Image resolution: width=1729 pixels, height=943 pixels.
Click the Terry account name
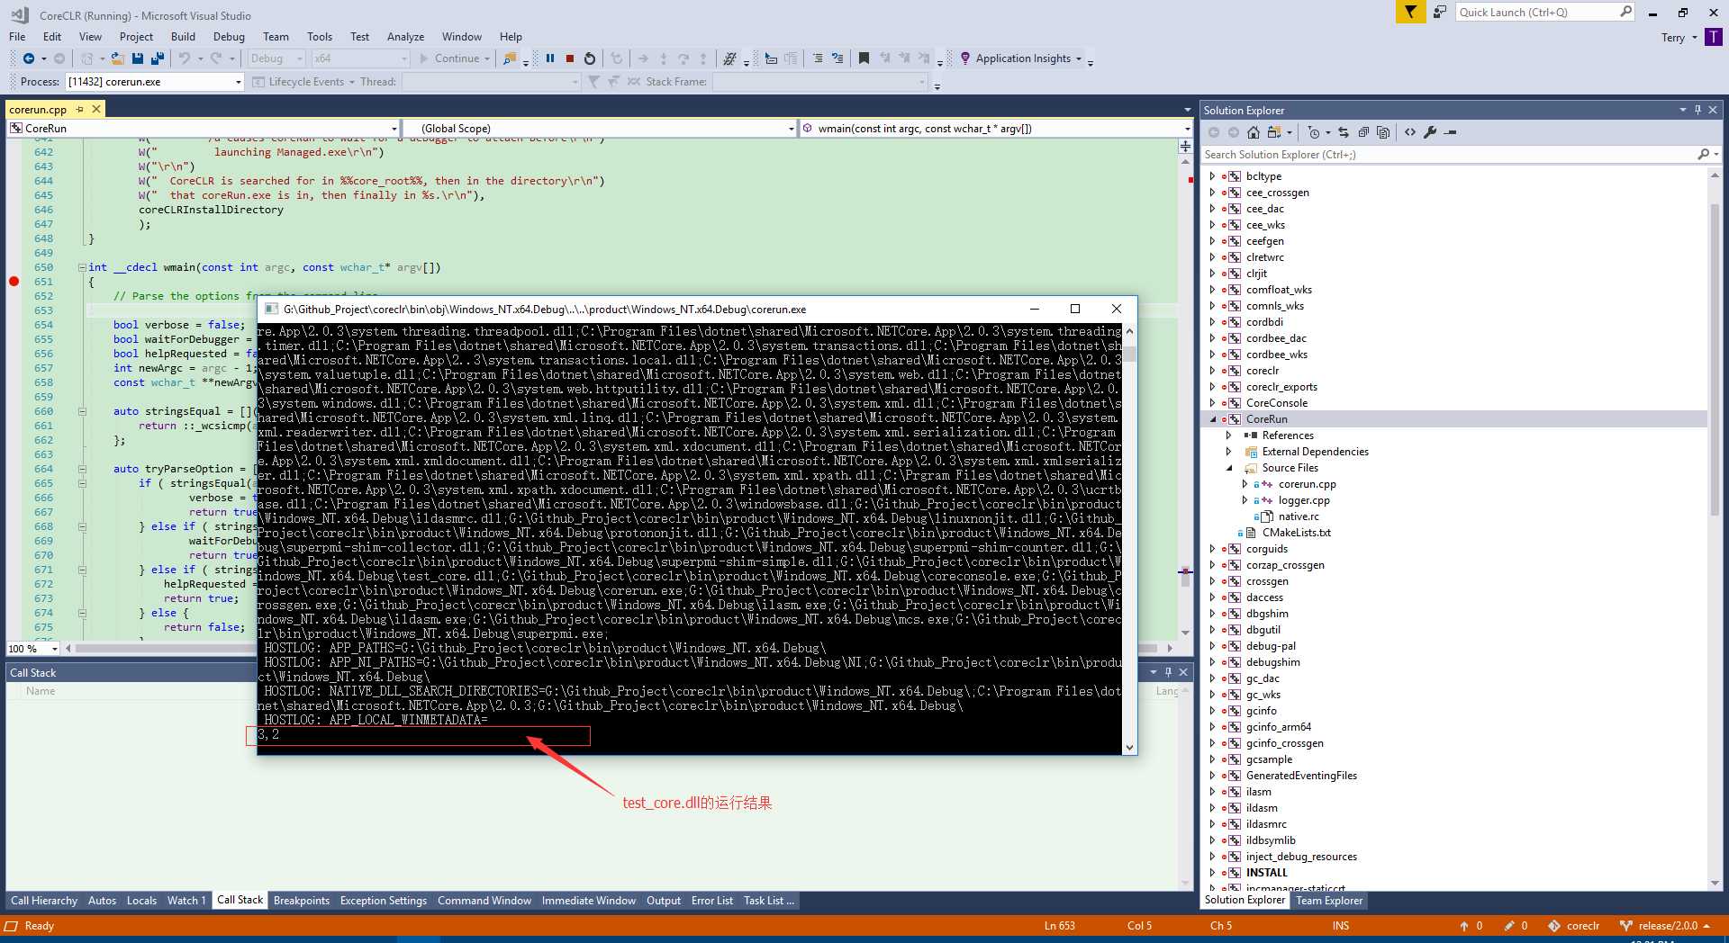pyautogui.click(x=1673, y=38)
